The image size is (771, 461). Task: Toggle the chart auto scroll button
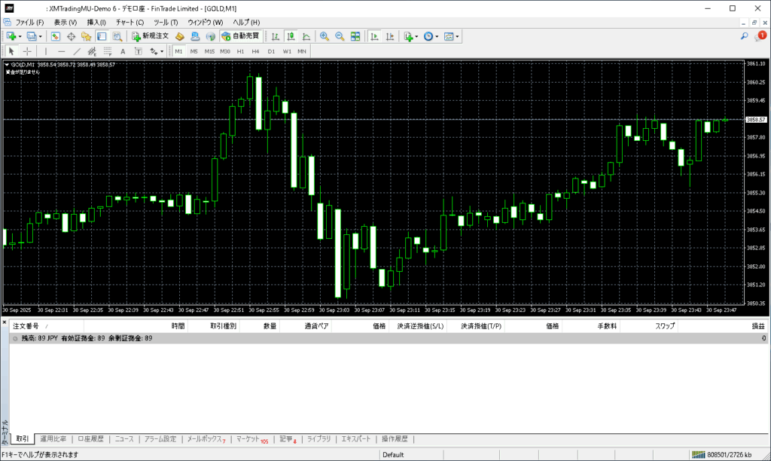(374, 36)
